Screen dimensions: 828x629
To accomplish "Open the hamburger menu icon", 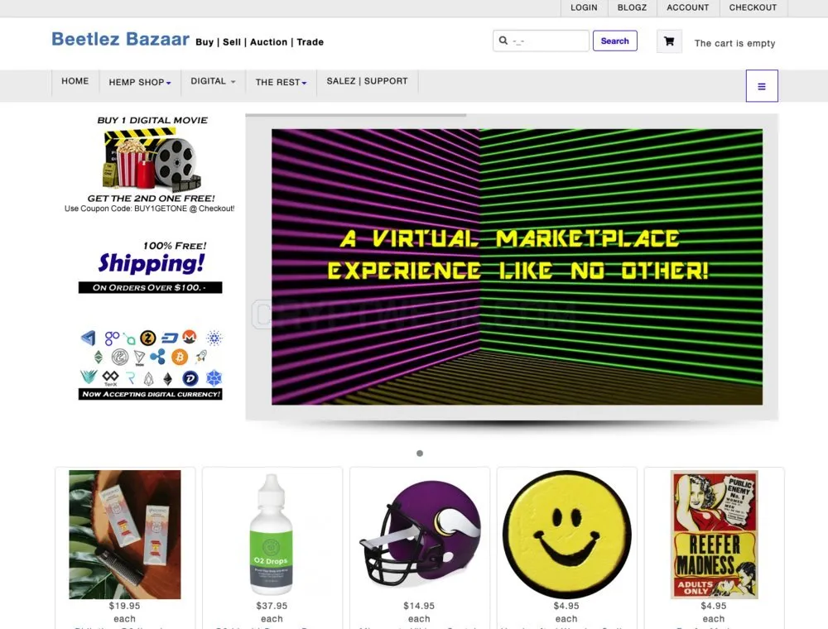I will point(762,86).
